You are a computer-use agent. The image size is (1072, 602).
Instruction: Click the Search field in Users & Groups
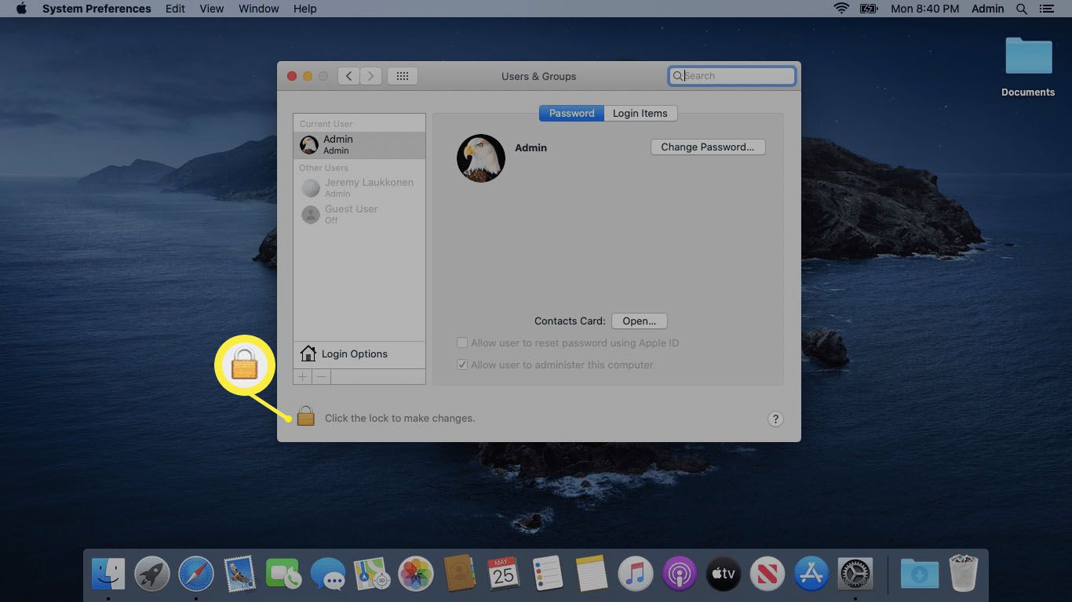[x=732, y=76]
